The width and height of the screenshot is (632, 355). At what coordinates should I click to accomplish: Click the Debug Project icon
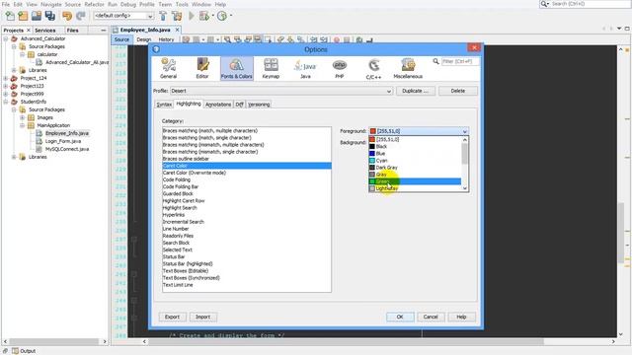click(x=204, y=16)
